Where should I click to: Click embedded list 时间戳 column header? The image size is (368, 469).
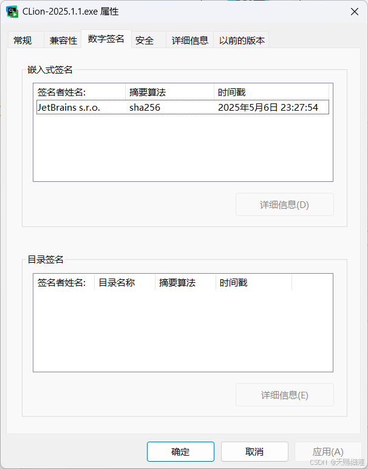pyautogui.click(x=271, y=92)
